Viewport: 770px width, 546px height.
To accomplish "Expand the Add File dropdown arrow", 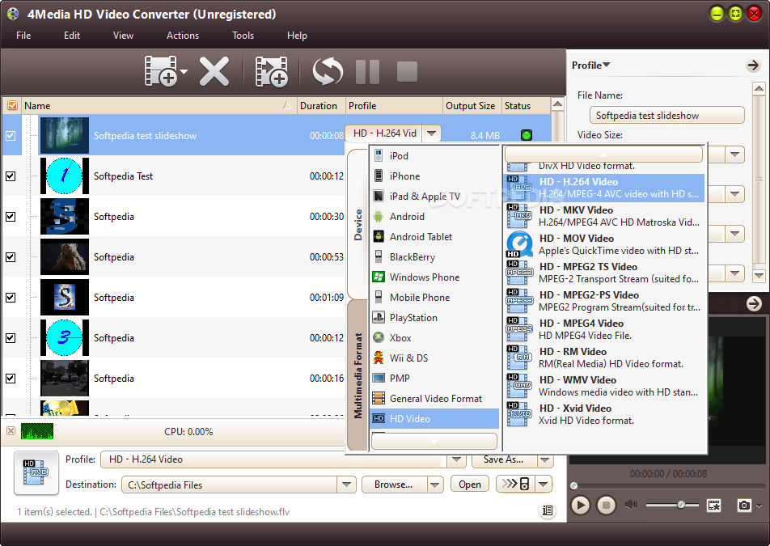I will 184,72.
